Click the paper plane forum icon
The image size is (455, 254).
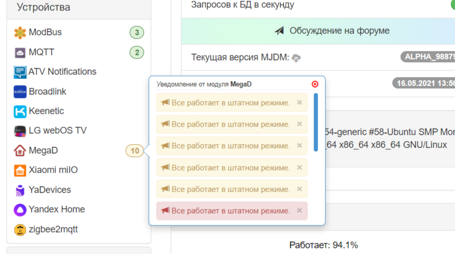click(280, 31)
